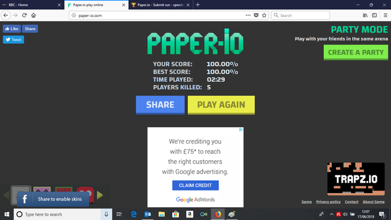Select the watermelon skin thumbnail
The image size is (391, 220).
point(64,189)
